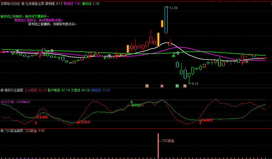The image size is (272, 159).
Task: Click the 预 forecast icon below the chart
Action: click(147, 86)
